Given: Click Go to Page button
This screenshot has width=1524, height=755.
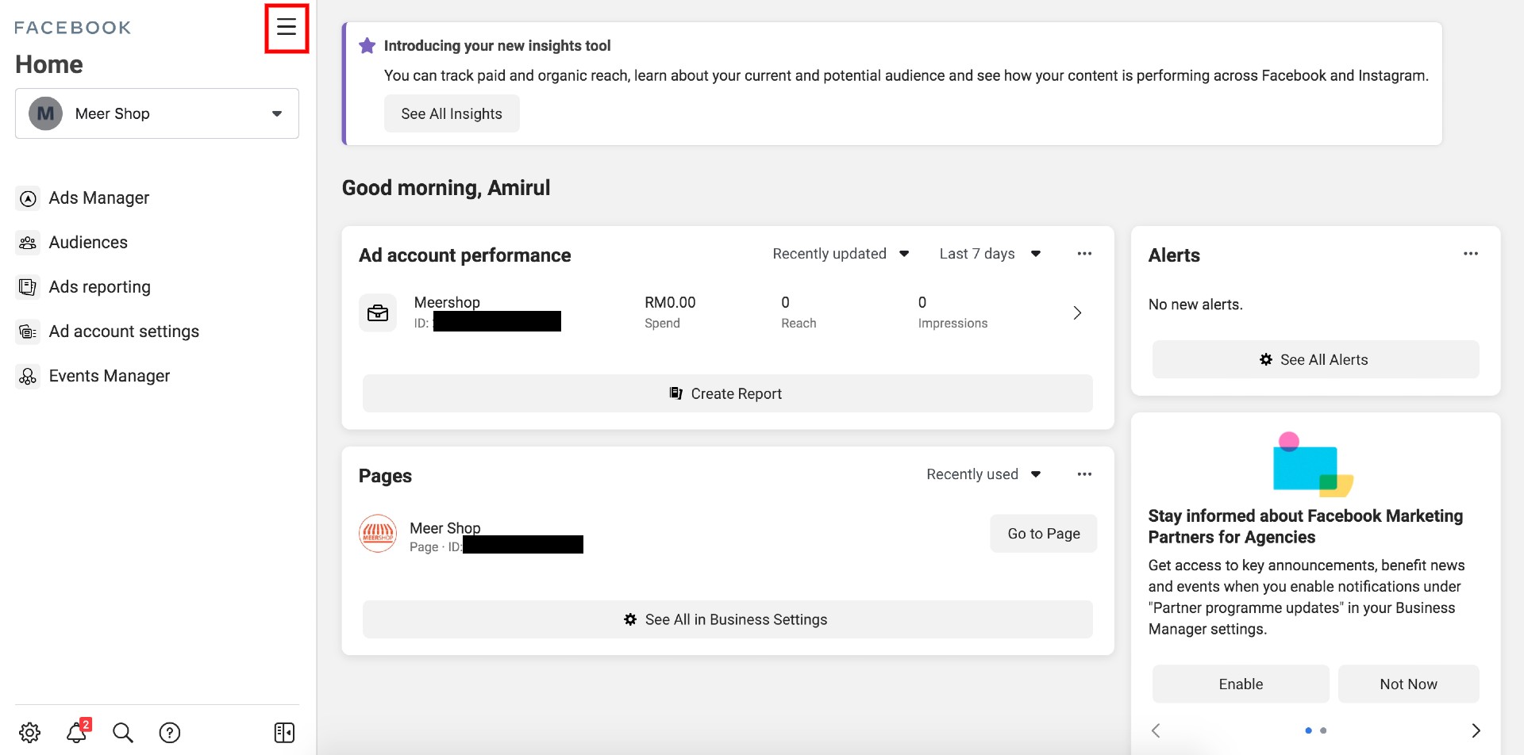Looking at the screenshot, I should click(x=1044, y=534).
